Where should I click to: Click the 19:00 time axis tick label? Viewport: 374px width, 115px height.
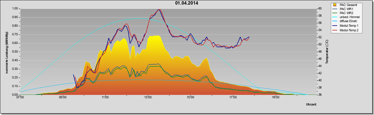pyautogui.click(x=276, y=97)
